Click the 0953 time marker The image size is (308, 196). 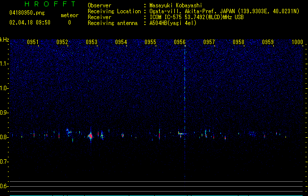tap(92, 42)
